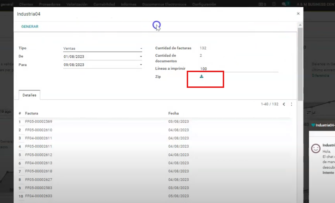Open the conversations chat icon in top bar
Viewport: 335px width, 203px height.
285,4
